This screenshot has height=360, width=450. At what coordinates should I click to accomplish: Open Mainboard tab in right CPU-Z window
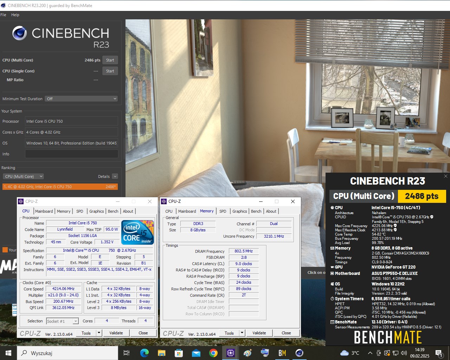pyautogui.click(x=187, y=211)
